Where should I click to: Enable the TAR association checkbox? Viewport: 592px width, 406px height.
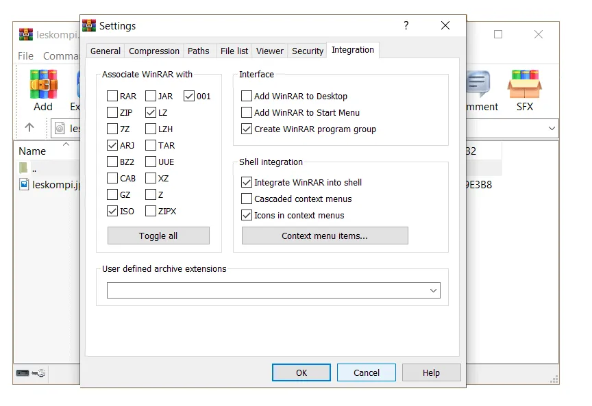pos(151,145)
